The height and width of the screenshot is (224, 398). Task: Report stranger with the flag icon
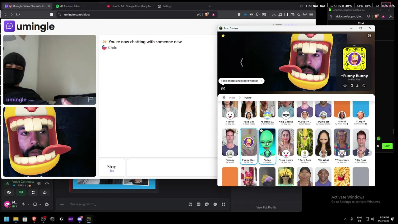tap(90, 99)
